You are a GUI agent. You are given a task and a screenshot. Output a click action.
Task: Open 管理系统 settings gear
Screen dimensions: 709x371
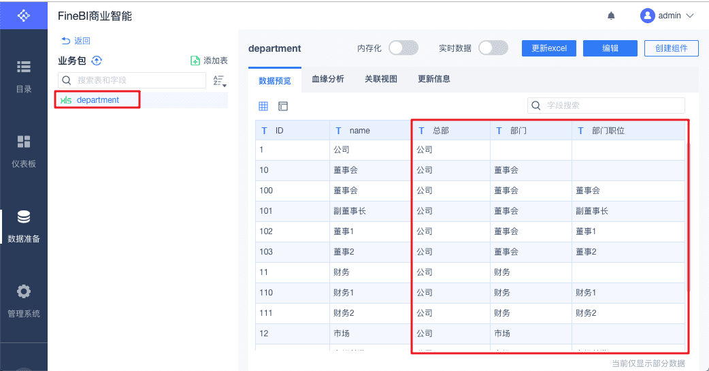point(24,300)
